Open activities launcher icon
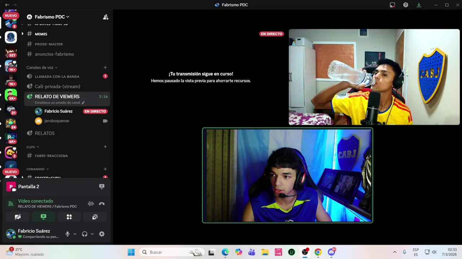 click(69, 217)
